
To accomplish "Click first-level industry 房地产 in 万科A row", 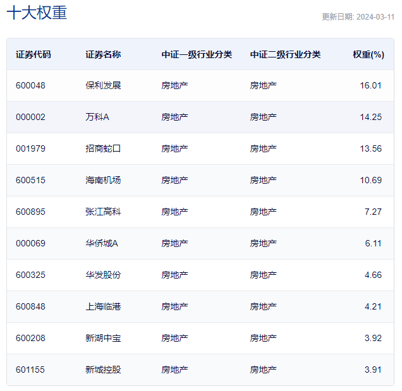I will click(x=174, y=117).
